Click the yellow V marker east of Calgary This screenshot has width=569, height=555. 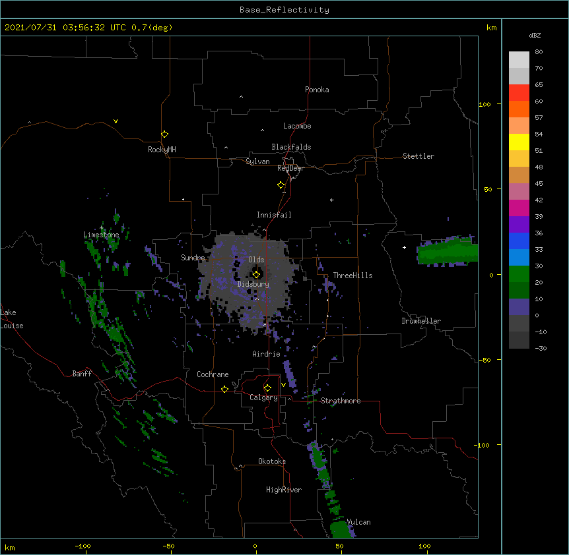tap(283, 385)
